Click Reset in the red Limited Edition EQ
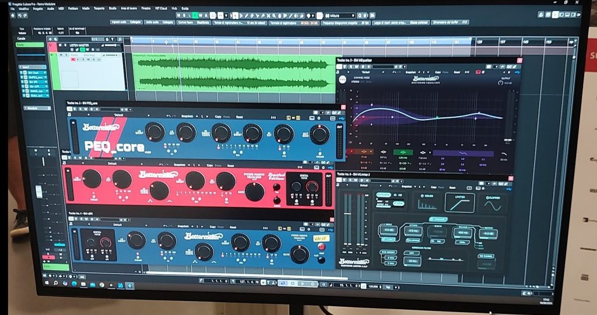597x315 pixels. (x=231, y=166)
